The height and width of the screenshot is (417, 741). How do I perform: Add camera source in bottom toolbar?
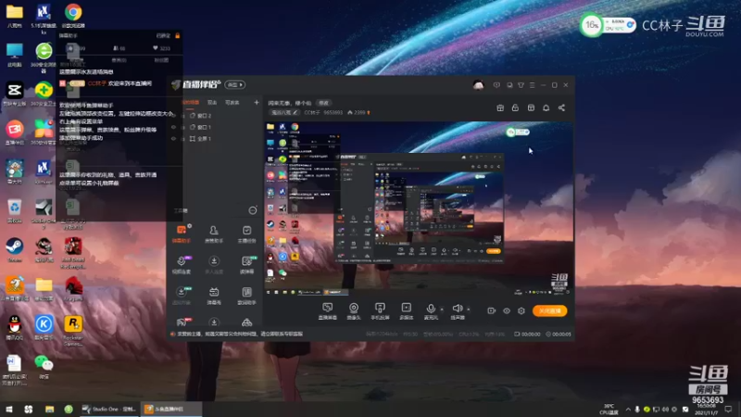click(x=354, y=311)
